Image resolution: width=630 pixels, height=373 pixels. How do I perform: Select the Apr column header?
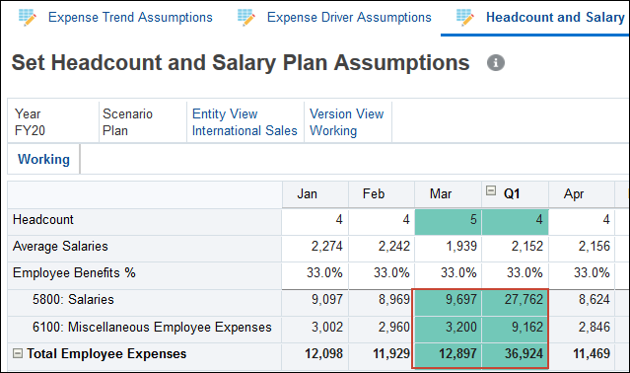[x=582, y=194]
